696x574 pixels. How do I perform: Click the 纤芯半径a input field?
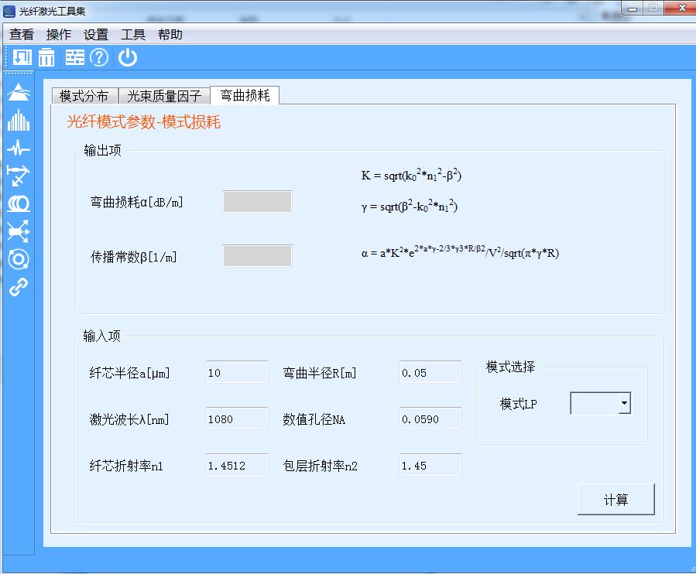(x=237, y=372)
